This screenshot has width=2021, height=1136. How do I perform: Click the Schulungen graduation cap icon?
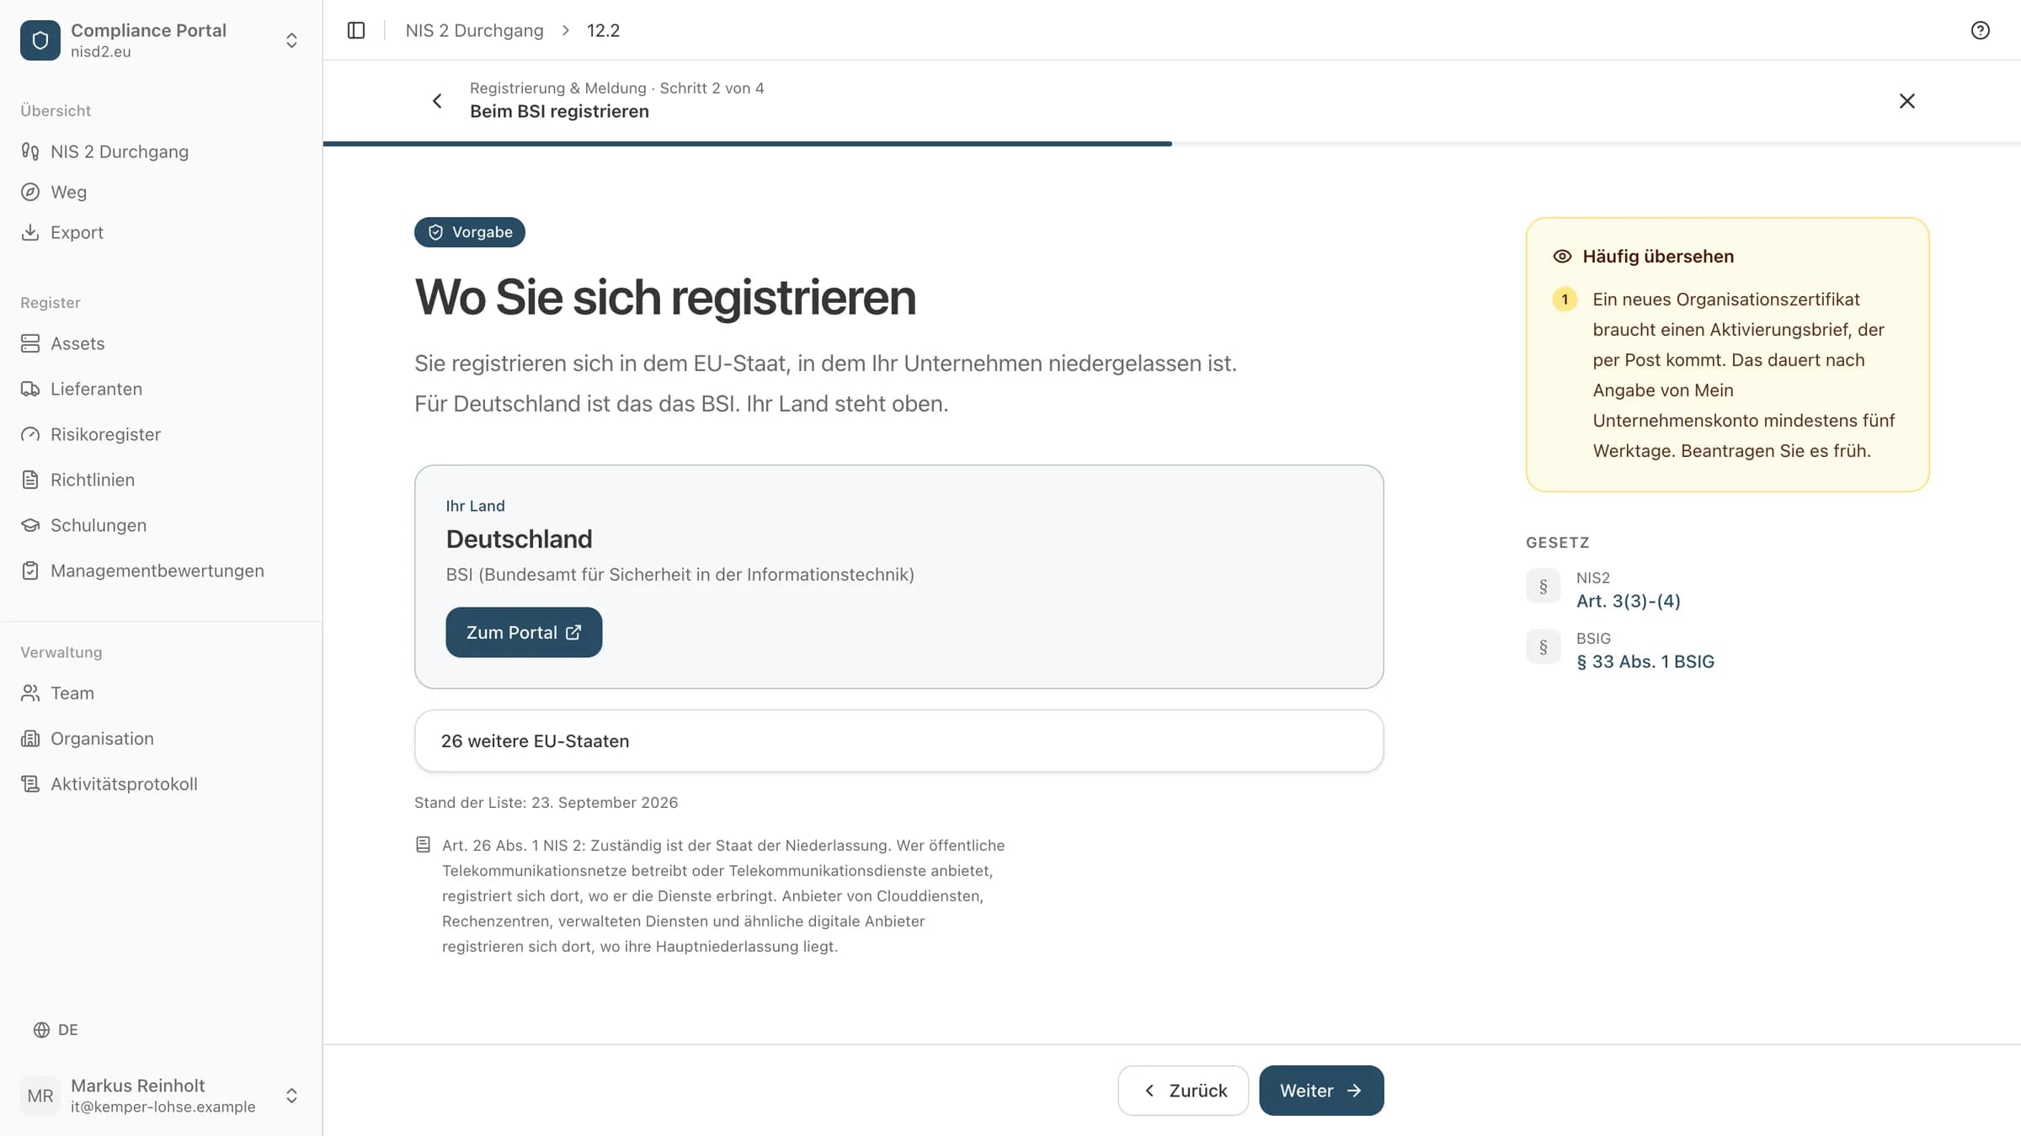tap(30, 525)
